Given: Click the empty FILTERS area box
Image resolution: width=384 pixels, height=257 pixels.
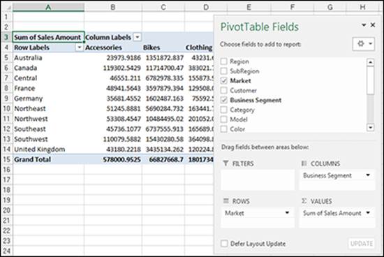Looking at the screenshot, I should (x=258, y=179).
